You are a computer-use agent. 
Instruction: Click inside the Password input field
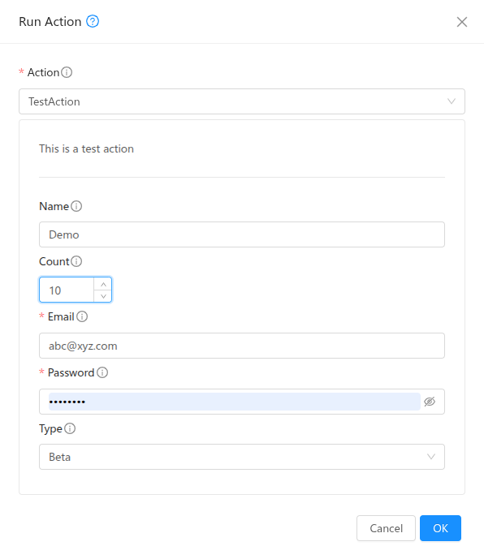(235, 402)
